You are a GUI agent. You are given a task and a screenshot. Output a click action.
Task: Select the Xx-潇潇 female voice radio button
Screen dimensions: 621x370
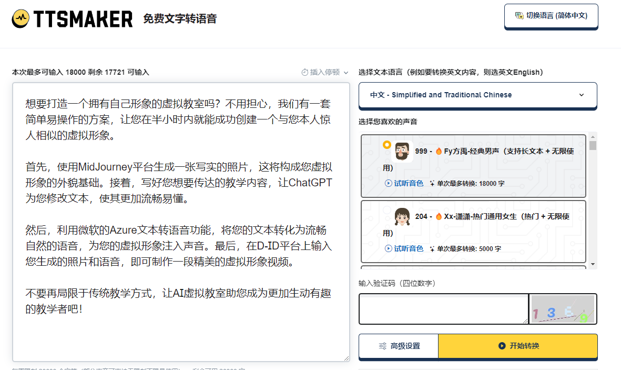(x=387, y=210)
